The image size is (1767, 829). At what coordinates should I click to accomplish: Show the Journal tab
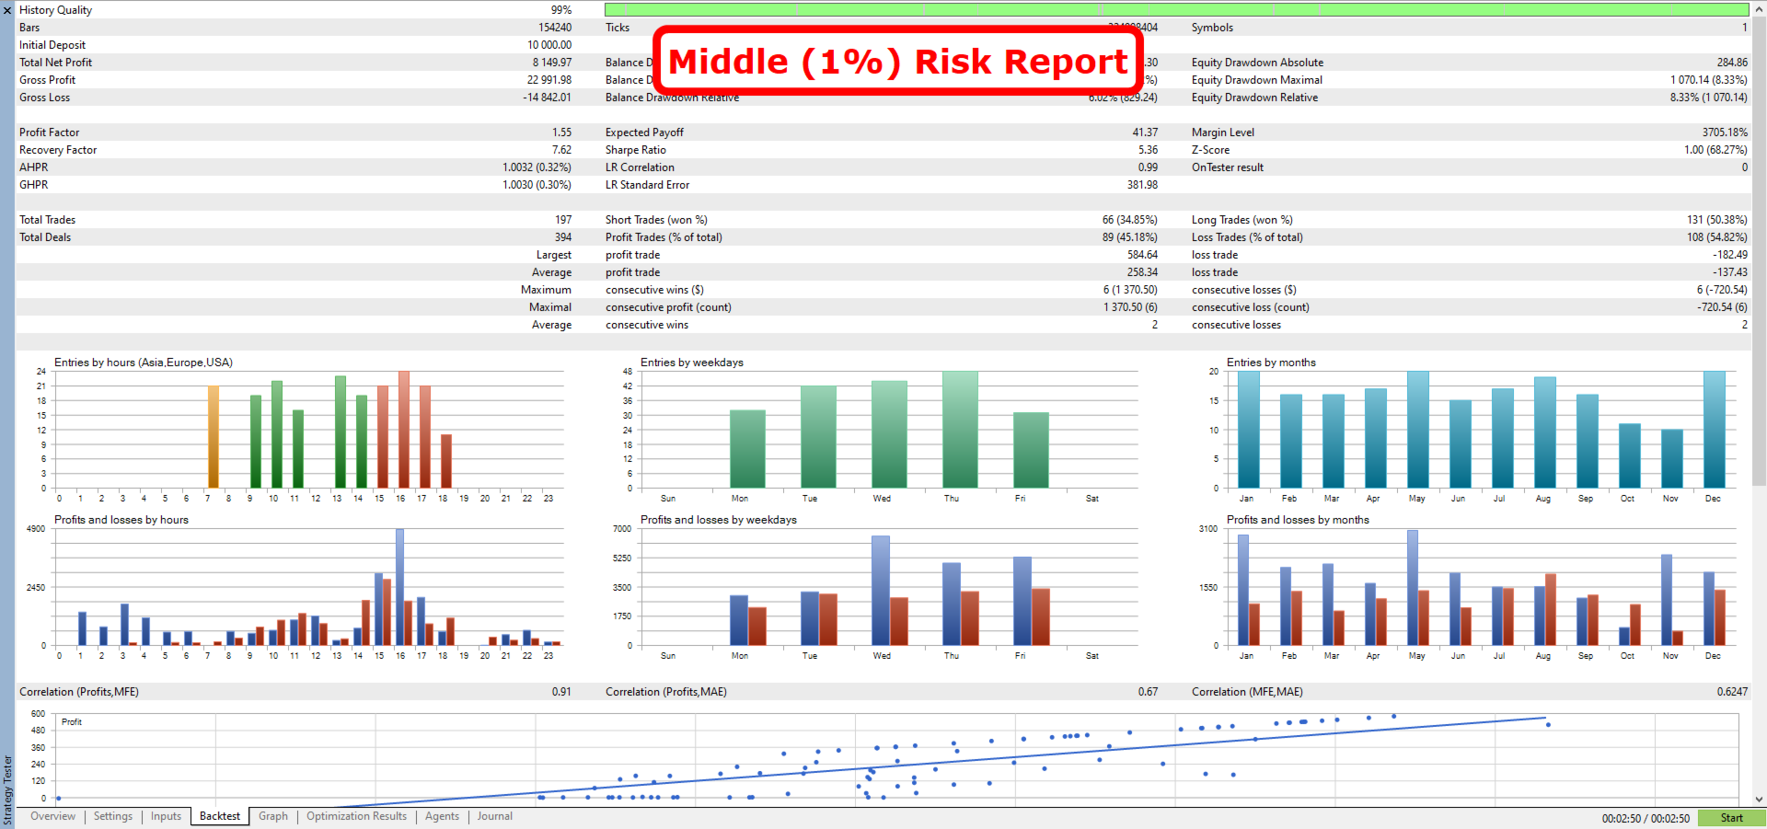click(x=495, y=817)
